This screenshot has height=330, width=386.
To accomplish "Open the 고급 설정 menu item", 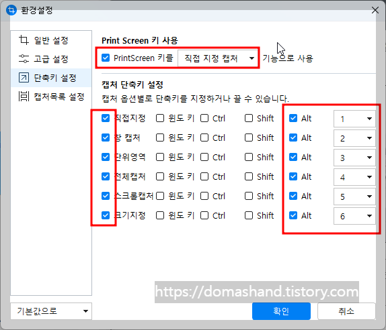I will (x=51, y=59).
